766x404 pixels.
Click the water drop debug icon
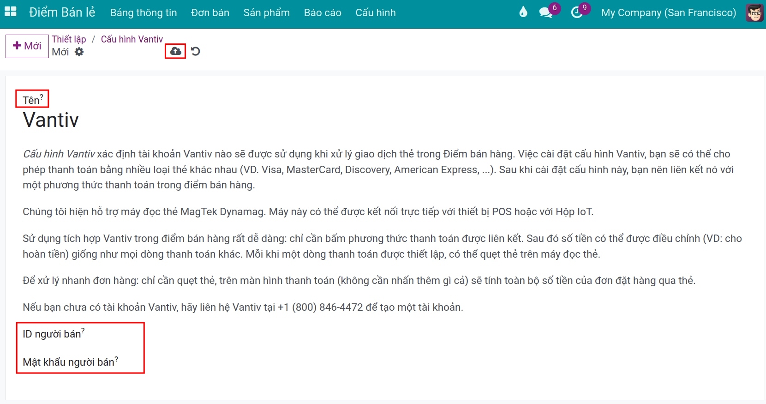tap(523, 12)
